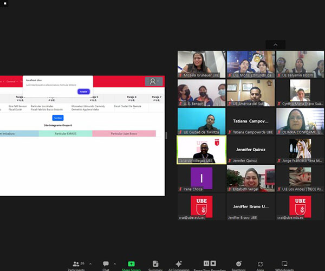Select the highlighted Villegas UBE speaker tile
This screenshot has width=325, height=271.
point(201,150)
